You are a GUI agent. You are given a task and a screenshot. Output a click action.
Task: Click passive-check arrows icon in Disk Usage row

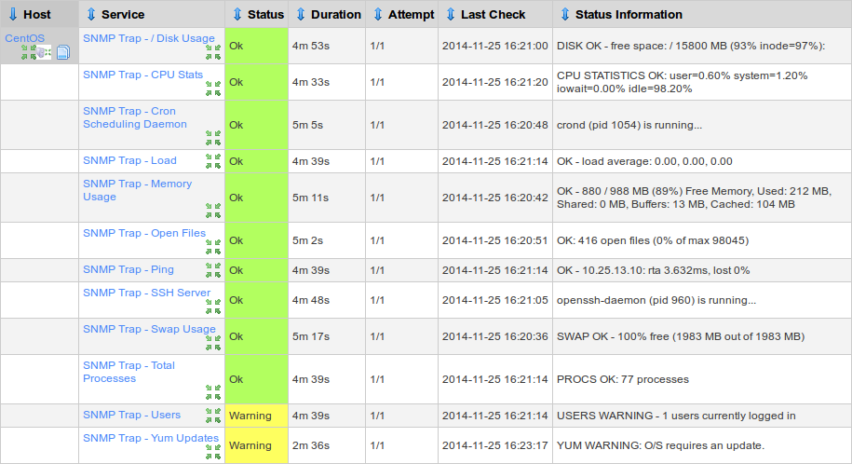213,52
